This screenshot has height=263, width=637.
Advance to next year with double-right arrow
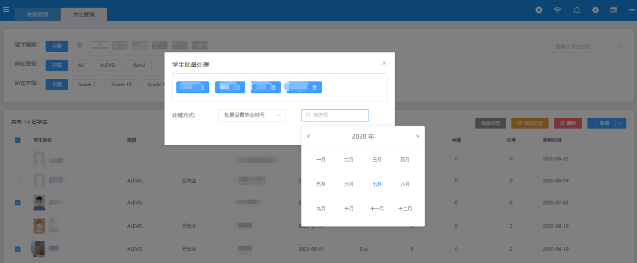pyautogui.click(x=417, y=136)
